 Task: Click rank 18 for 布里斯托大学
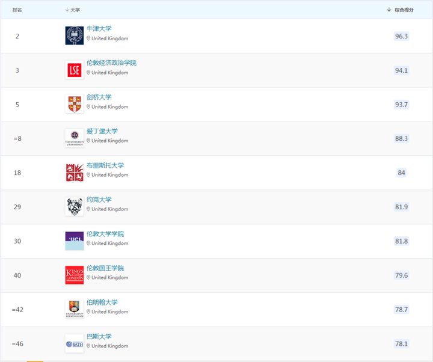17,173
